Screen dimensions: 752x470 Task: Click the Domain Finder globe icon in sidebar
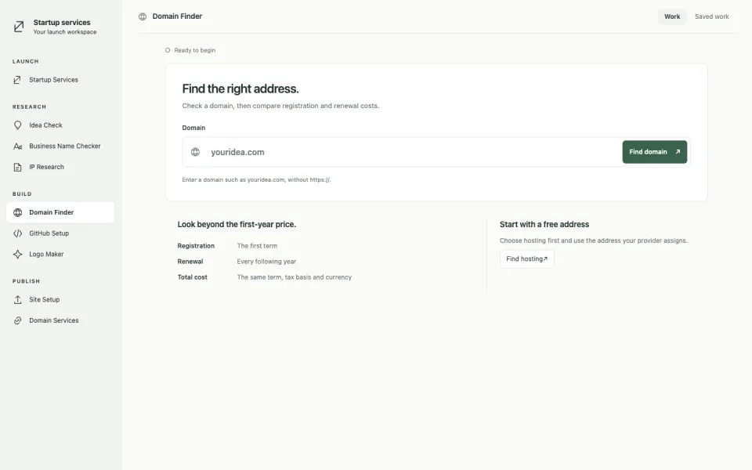(18, 212)
